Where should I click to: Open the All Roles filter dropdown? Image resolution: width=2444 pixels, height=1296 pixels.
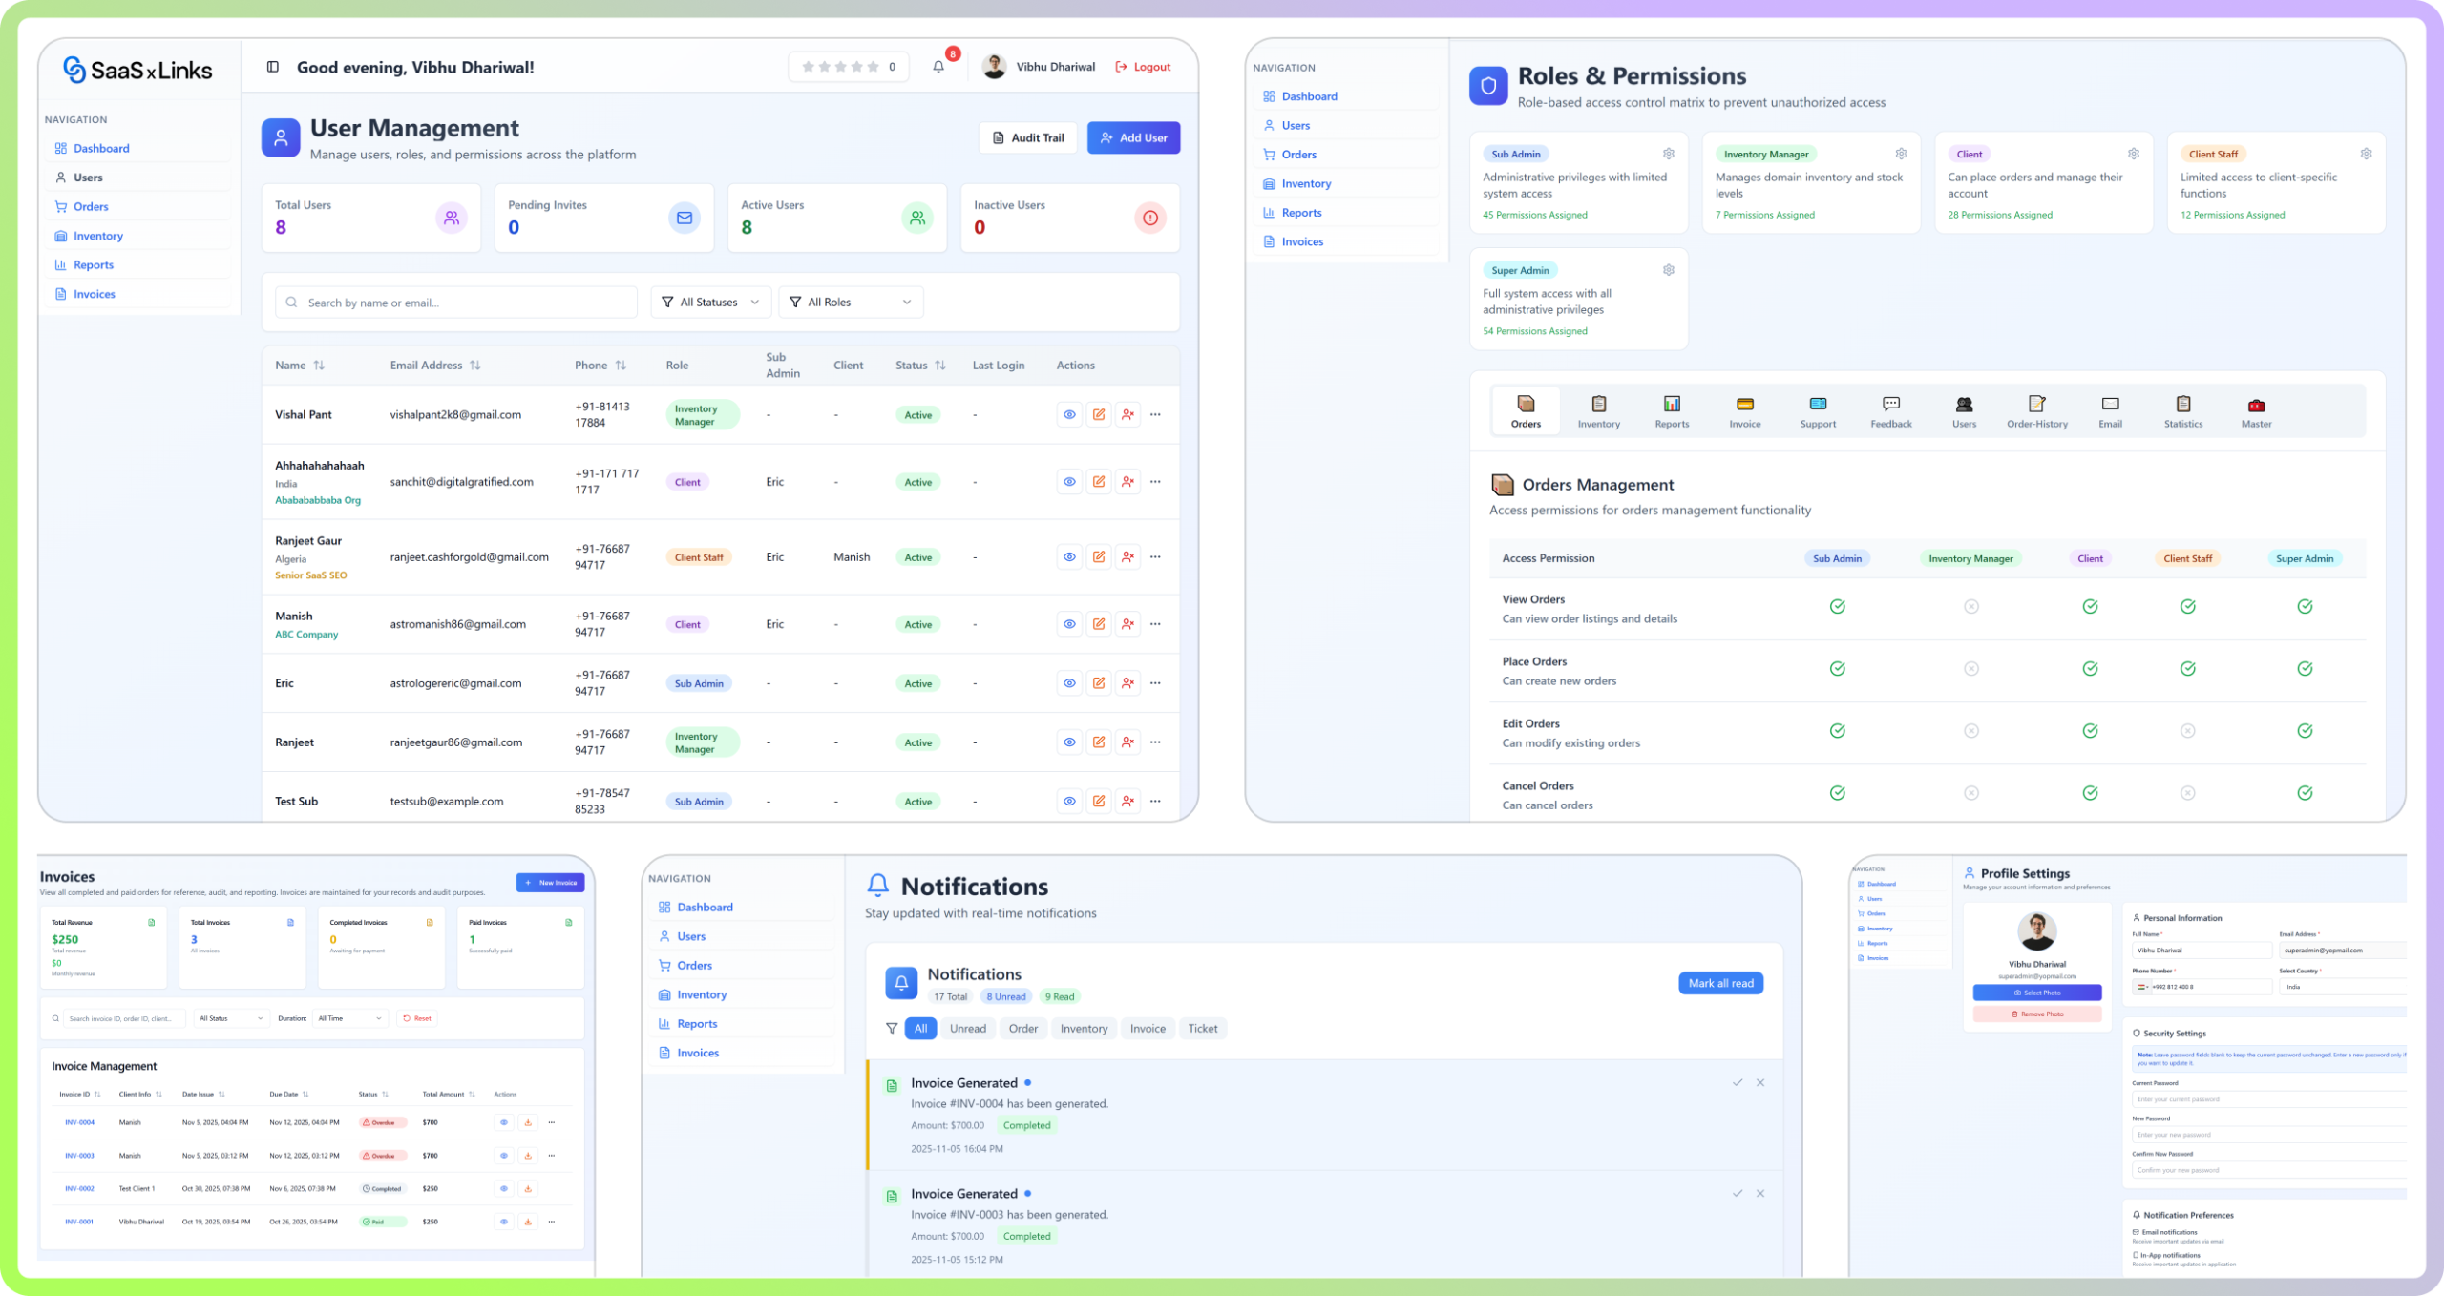pyautogui.click(x=850, y=303)
